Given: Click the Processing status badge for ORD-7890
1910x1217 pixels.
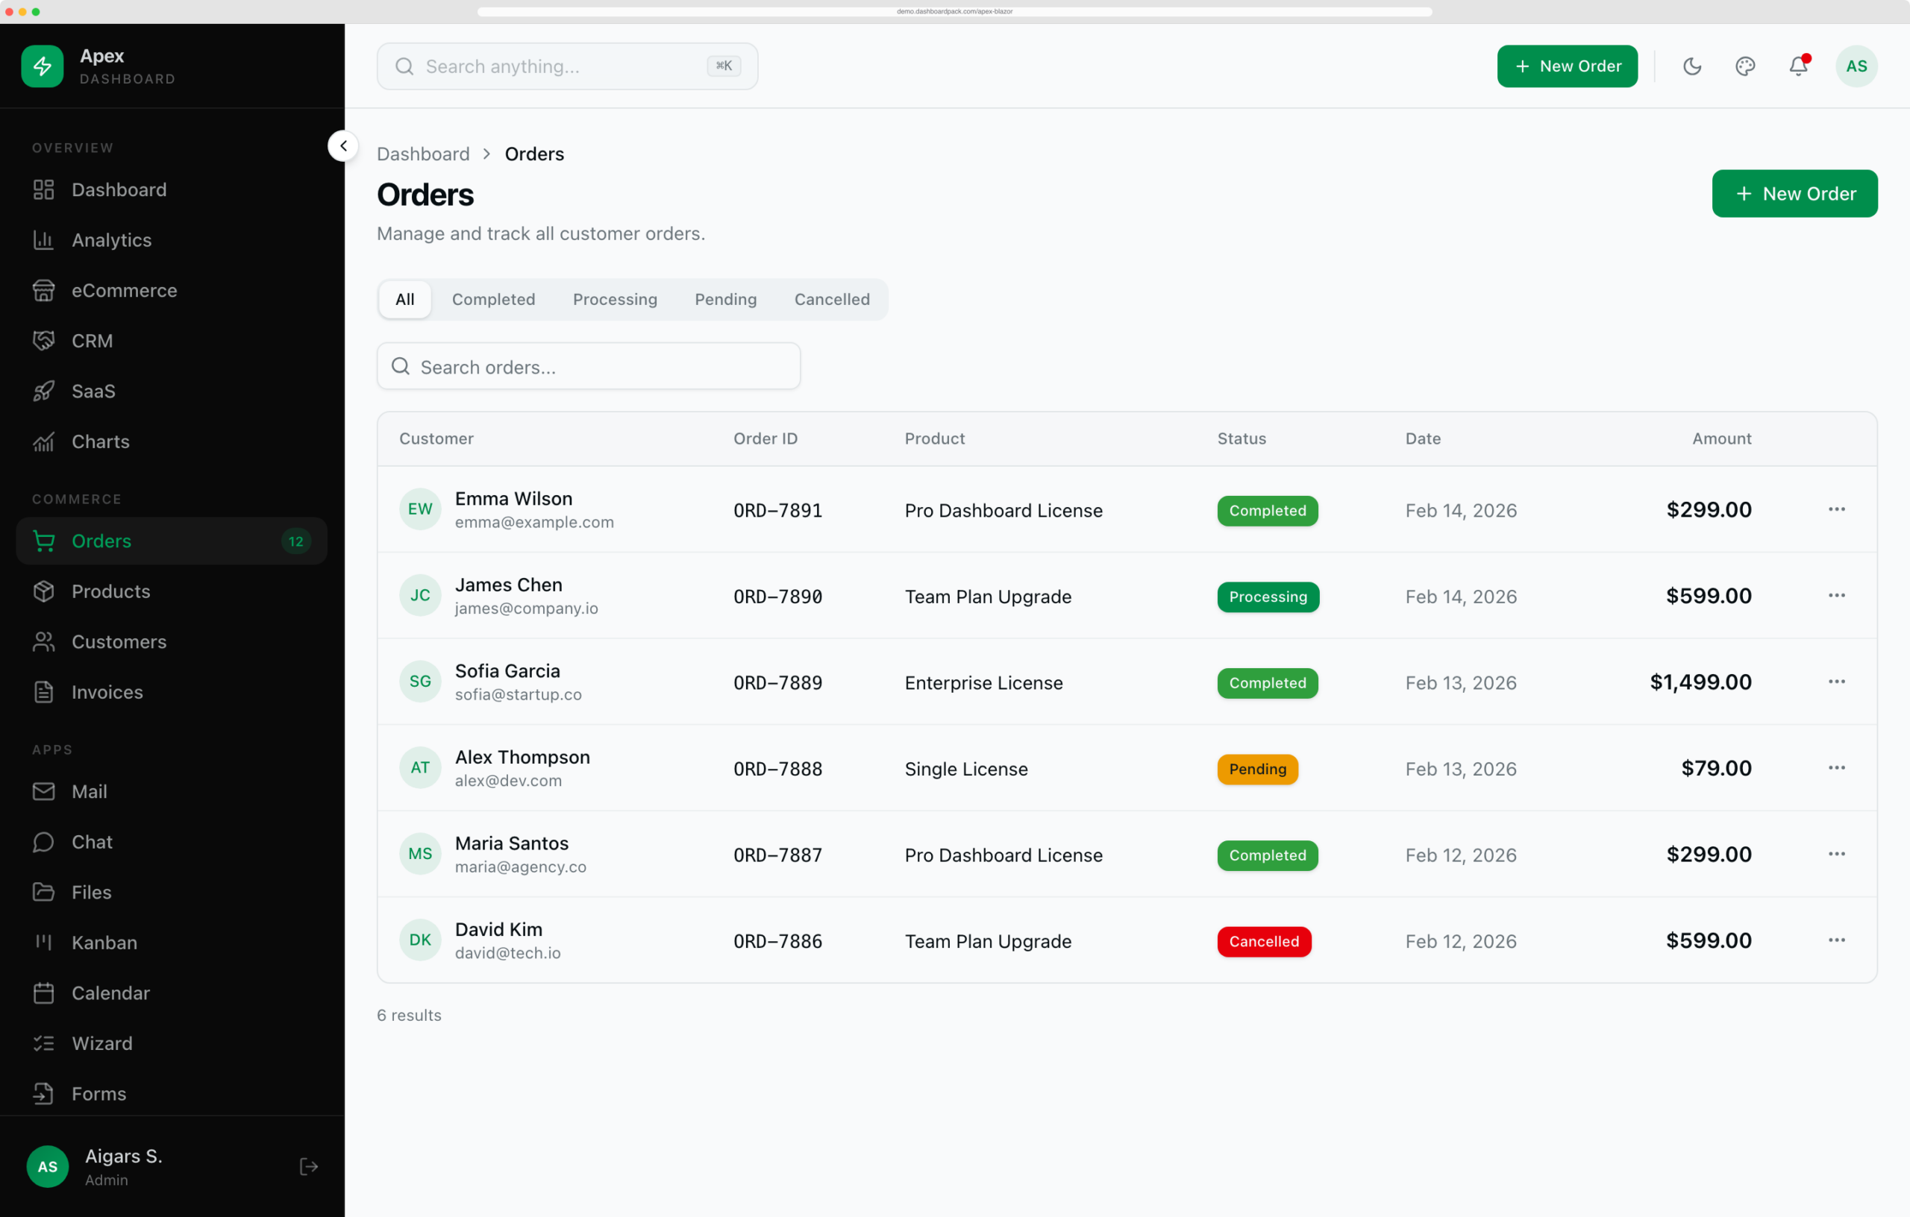Looking at the screenshot, I should 1268,597.
